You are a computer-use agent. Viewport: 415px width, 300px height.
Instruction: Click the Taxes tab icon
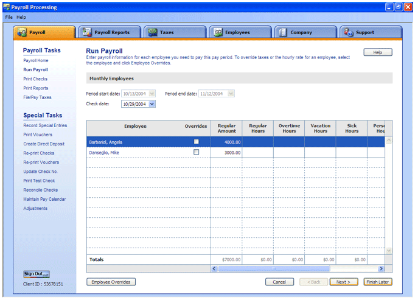pyautogui.click(x=153, y=32)
